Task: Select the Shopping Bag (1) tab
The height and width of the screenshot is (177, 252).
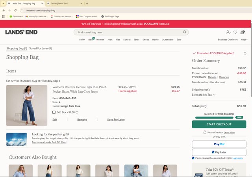Action: point(17,48)
